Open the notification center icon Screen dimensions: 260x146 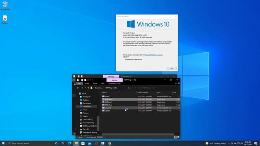pos(256,143)
